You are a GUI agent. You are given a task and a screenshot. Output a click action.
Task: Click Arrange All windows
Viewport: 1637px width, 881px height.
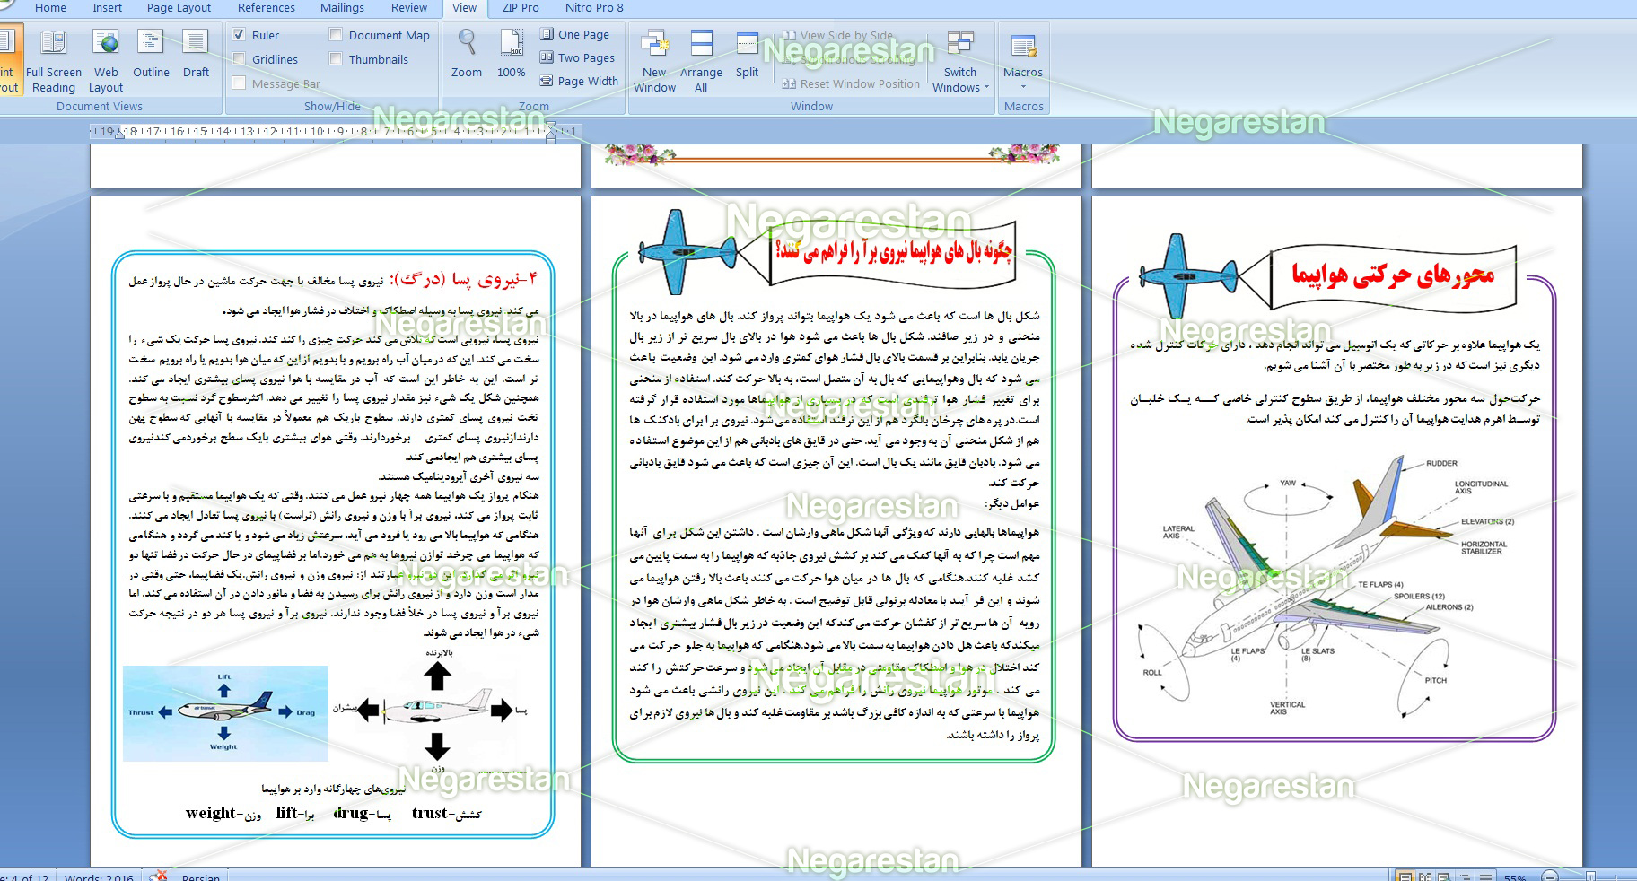(701, 61)
